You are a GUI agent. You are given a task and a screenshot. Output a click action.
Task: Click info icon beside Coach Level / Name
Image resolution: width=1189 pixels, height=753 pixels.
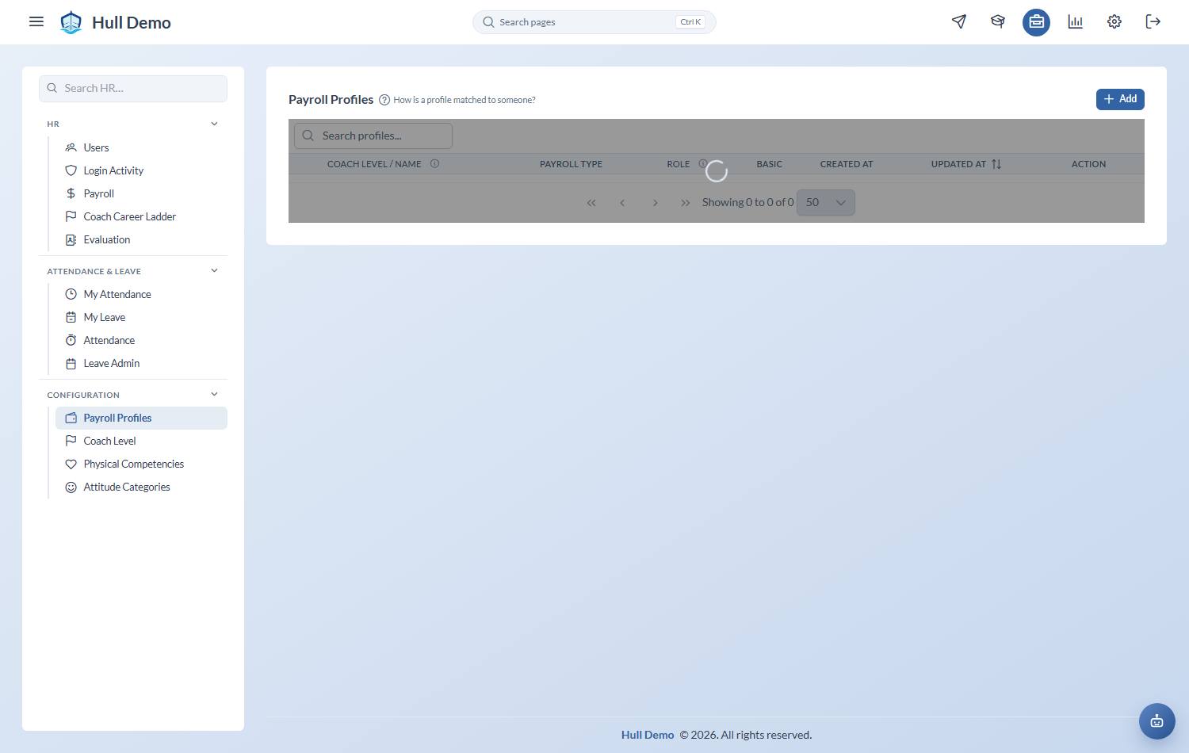[x=434, y=164]
